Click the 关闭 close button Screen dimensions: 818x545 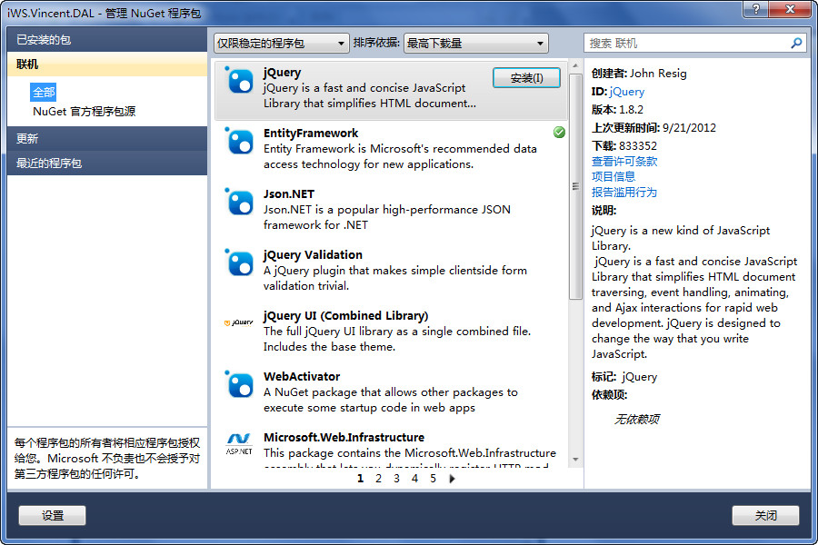click(765, 515)
